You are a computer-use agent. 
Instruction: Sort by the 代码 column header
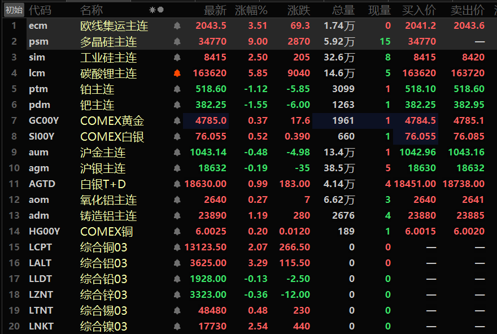coord(40,11)
